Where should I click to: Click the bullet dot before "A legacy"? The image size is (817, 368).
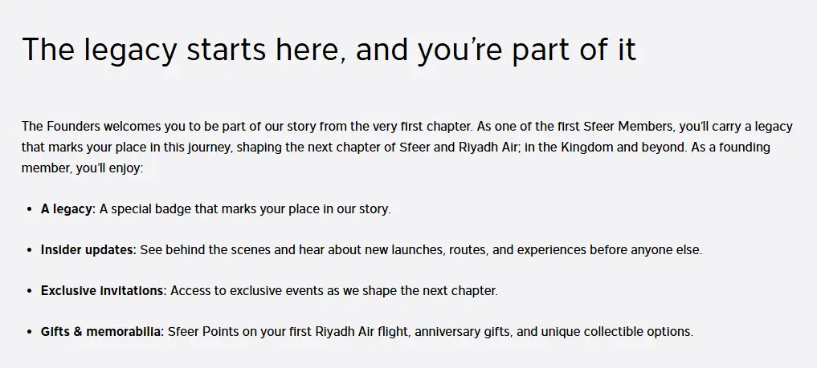coord(29,209)
